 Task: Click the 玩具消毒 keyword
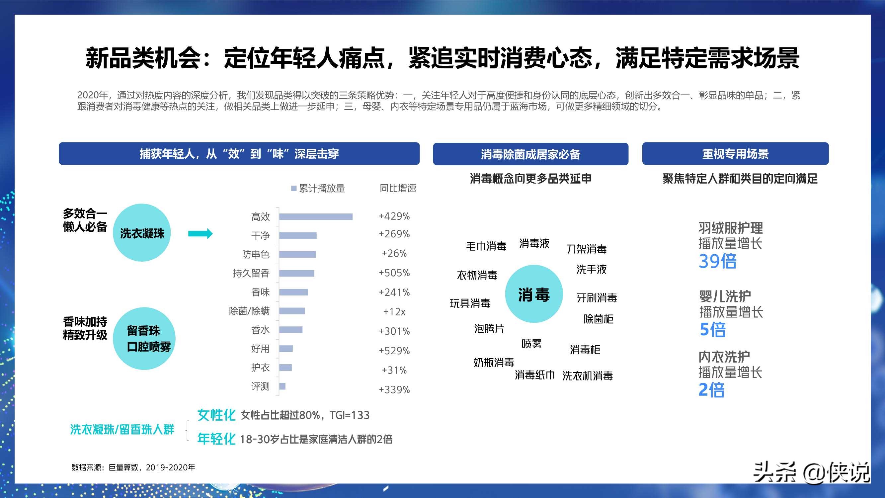(470, 303)
